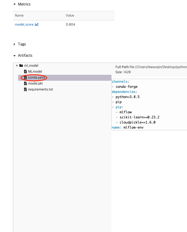Click the Metrics section heading
Screen dimensions: 187x232
24,4
